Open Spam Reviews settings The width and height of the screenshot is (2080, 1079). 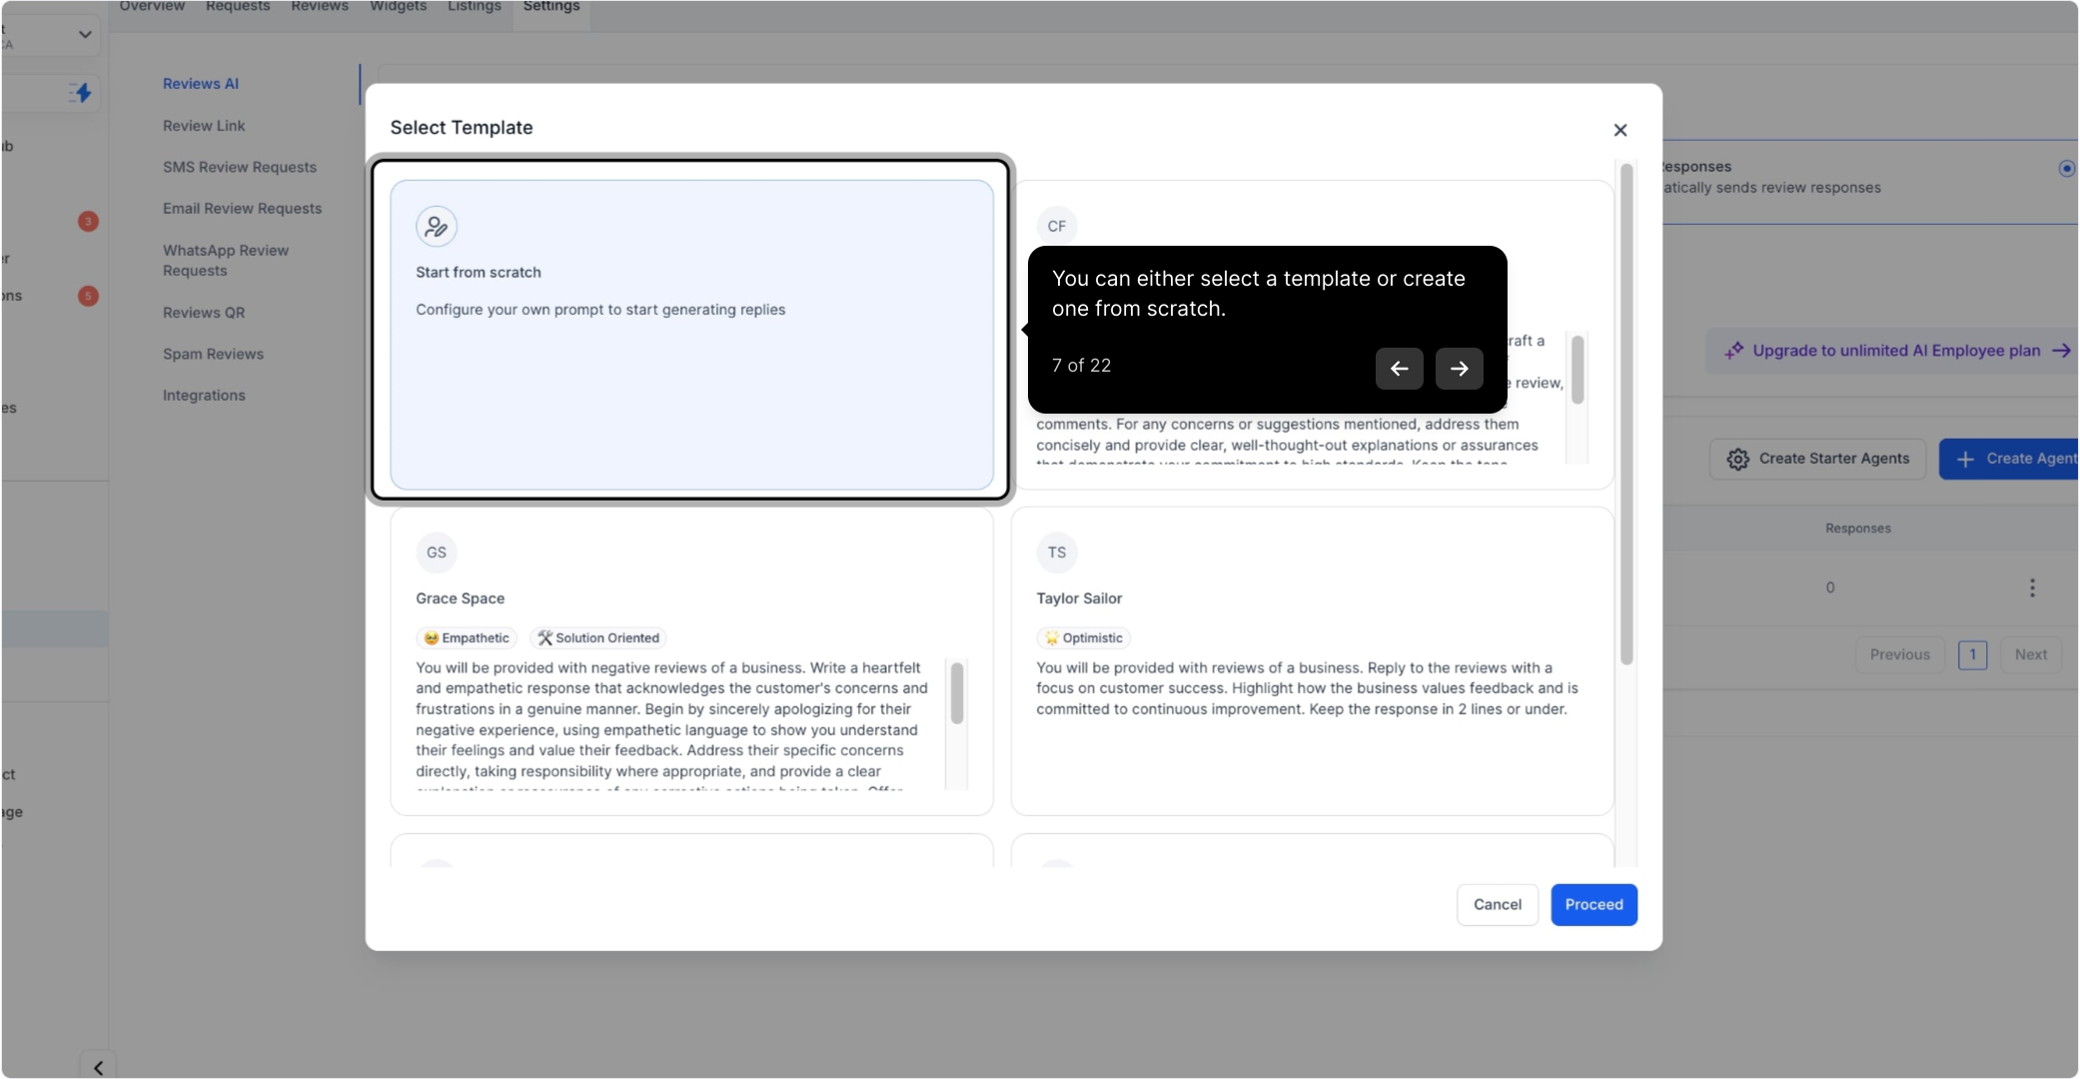[x=213, y=354]
